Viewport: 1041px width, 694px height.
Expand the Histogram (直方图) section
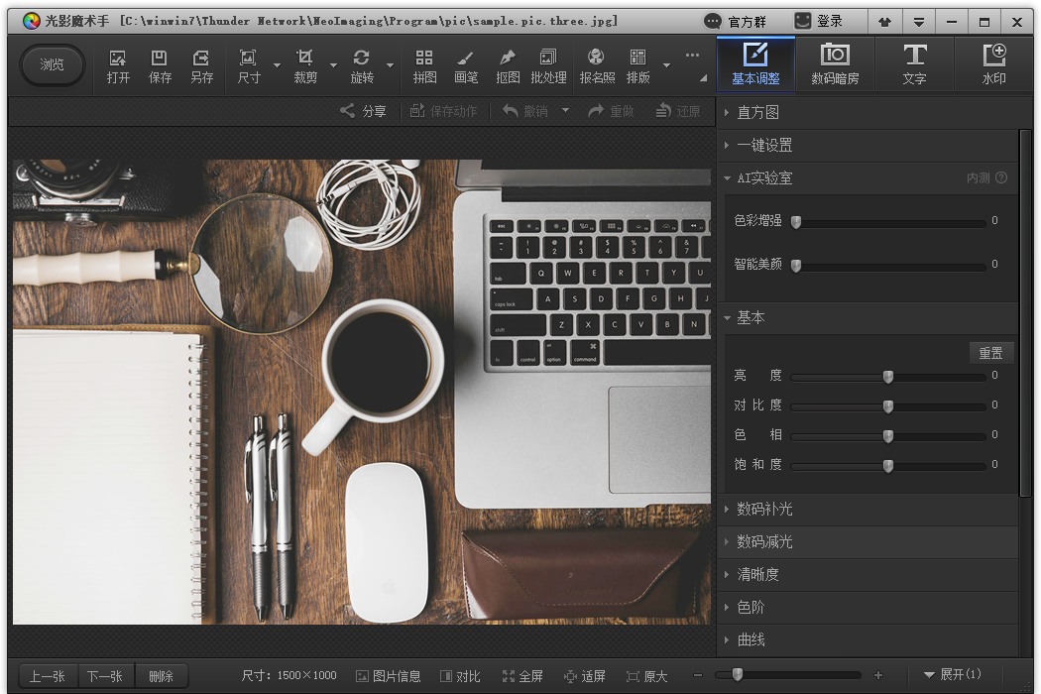pos(757,113)
